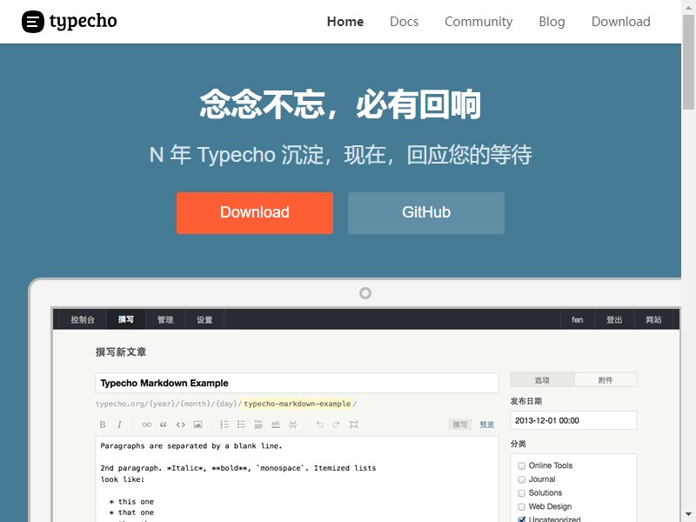Insert a blockquote using the quote icon
Screen dimensions: 696x522
click(164, 425)
